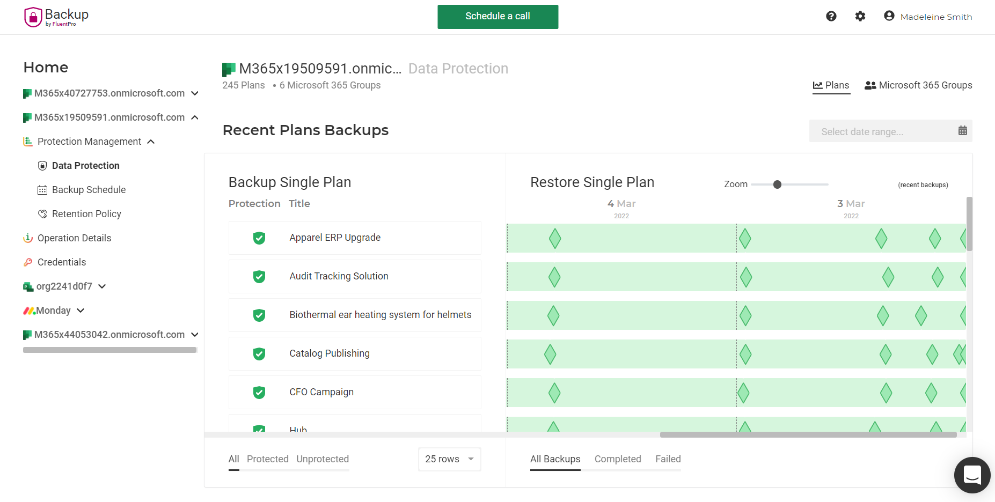Toggle protection shield for Catalog Publishing
The height and width of the screenshot is (502, 995).
259,353
